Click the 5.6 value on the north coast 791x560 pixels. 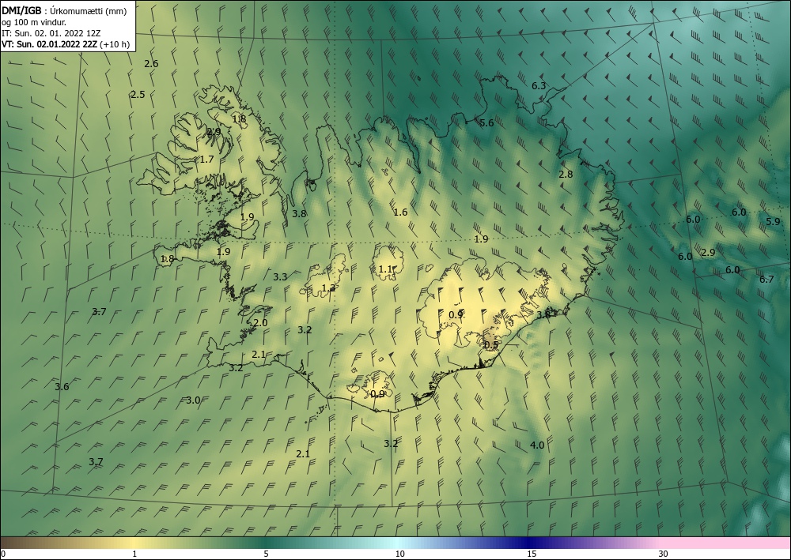[486, 123]
